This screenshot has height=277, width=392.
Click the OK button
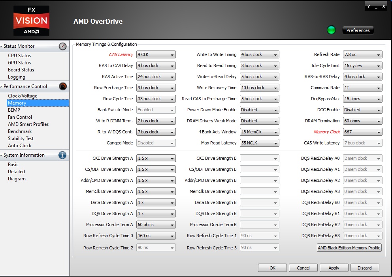pos(272,268)
